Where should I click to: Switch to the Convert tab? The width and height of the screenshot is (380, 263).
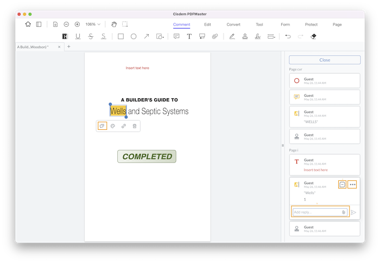233,24
